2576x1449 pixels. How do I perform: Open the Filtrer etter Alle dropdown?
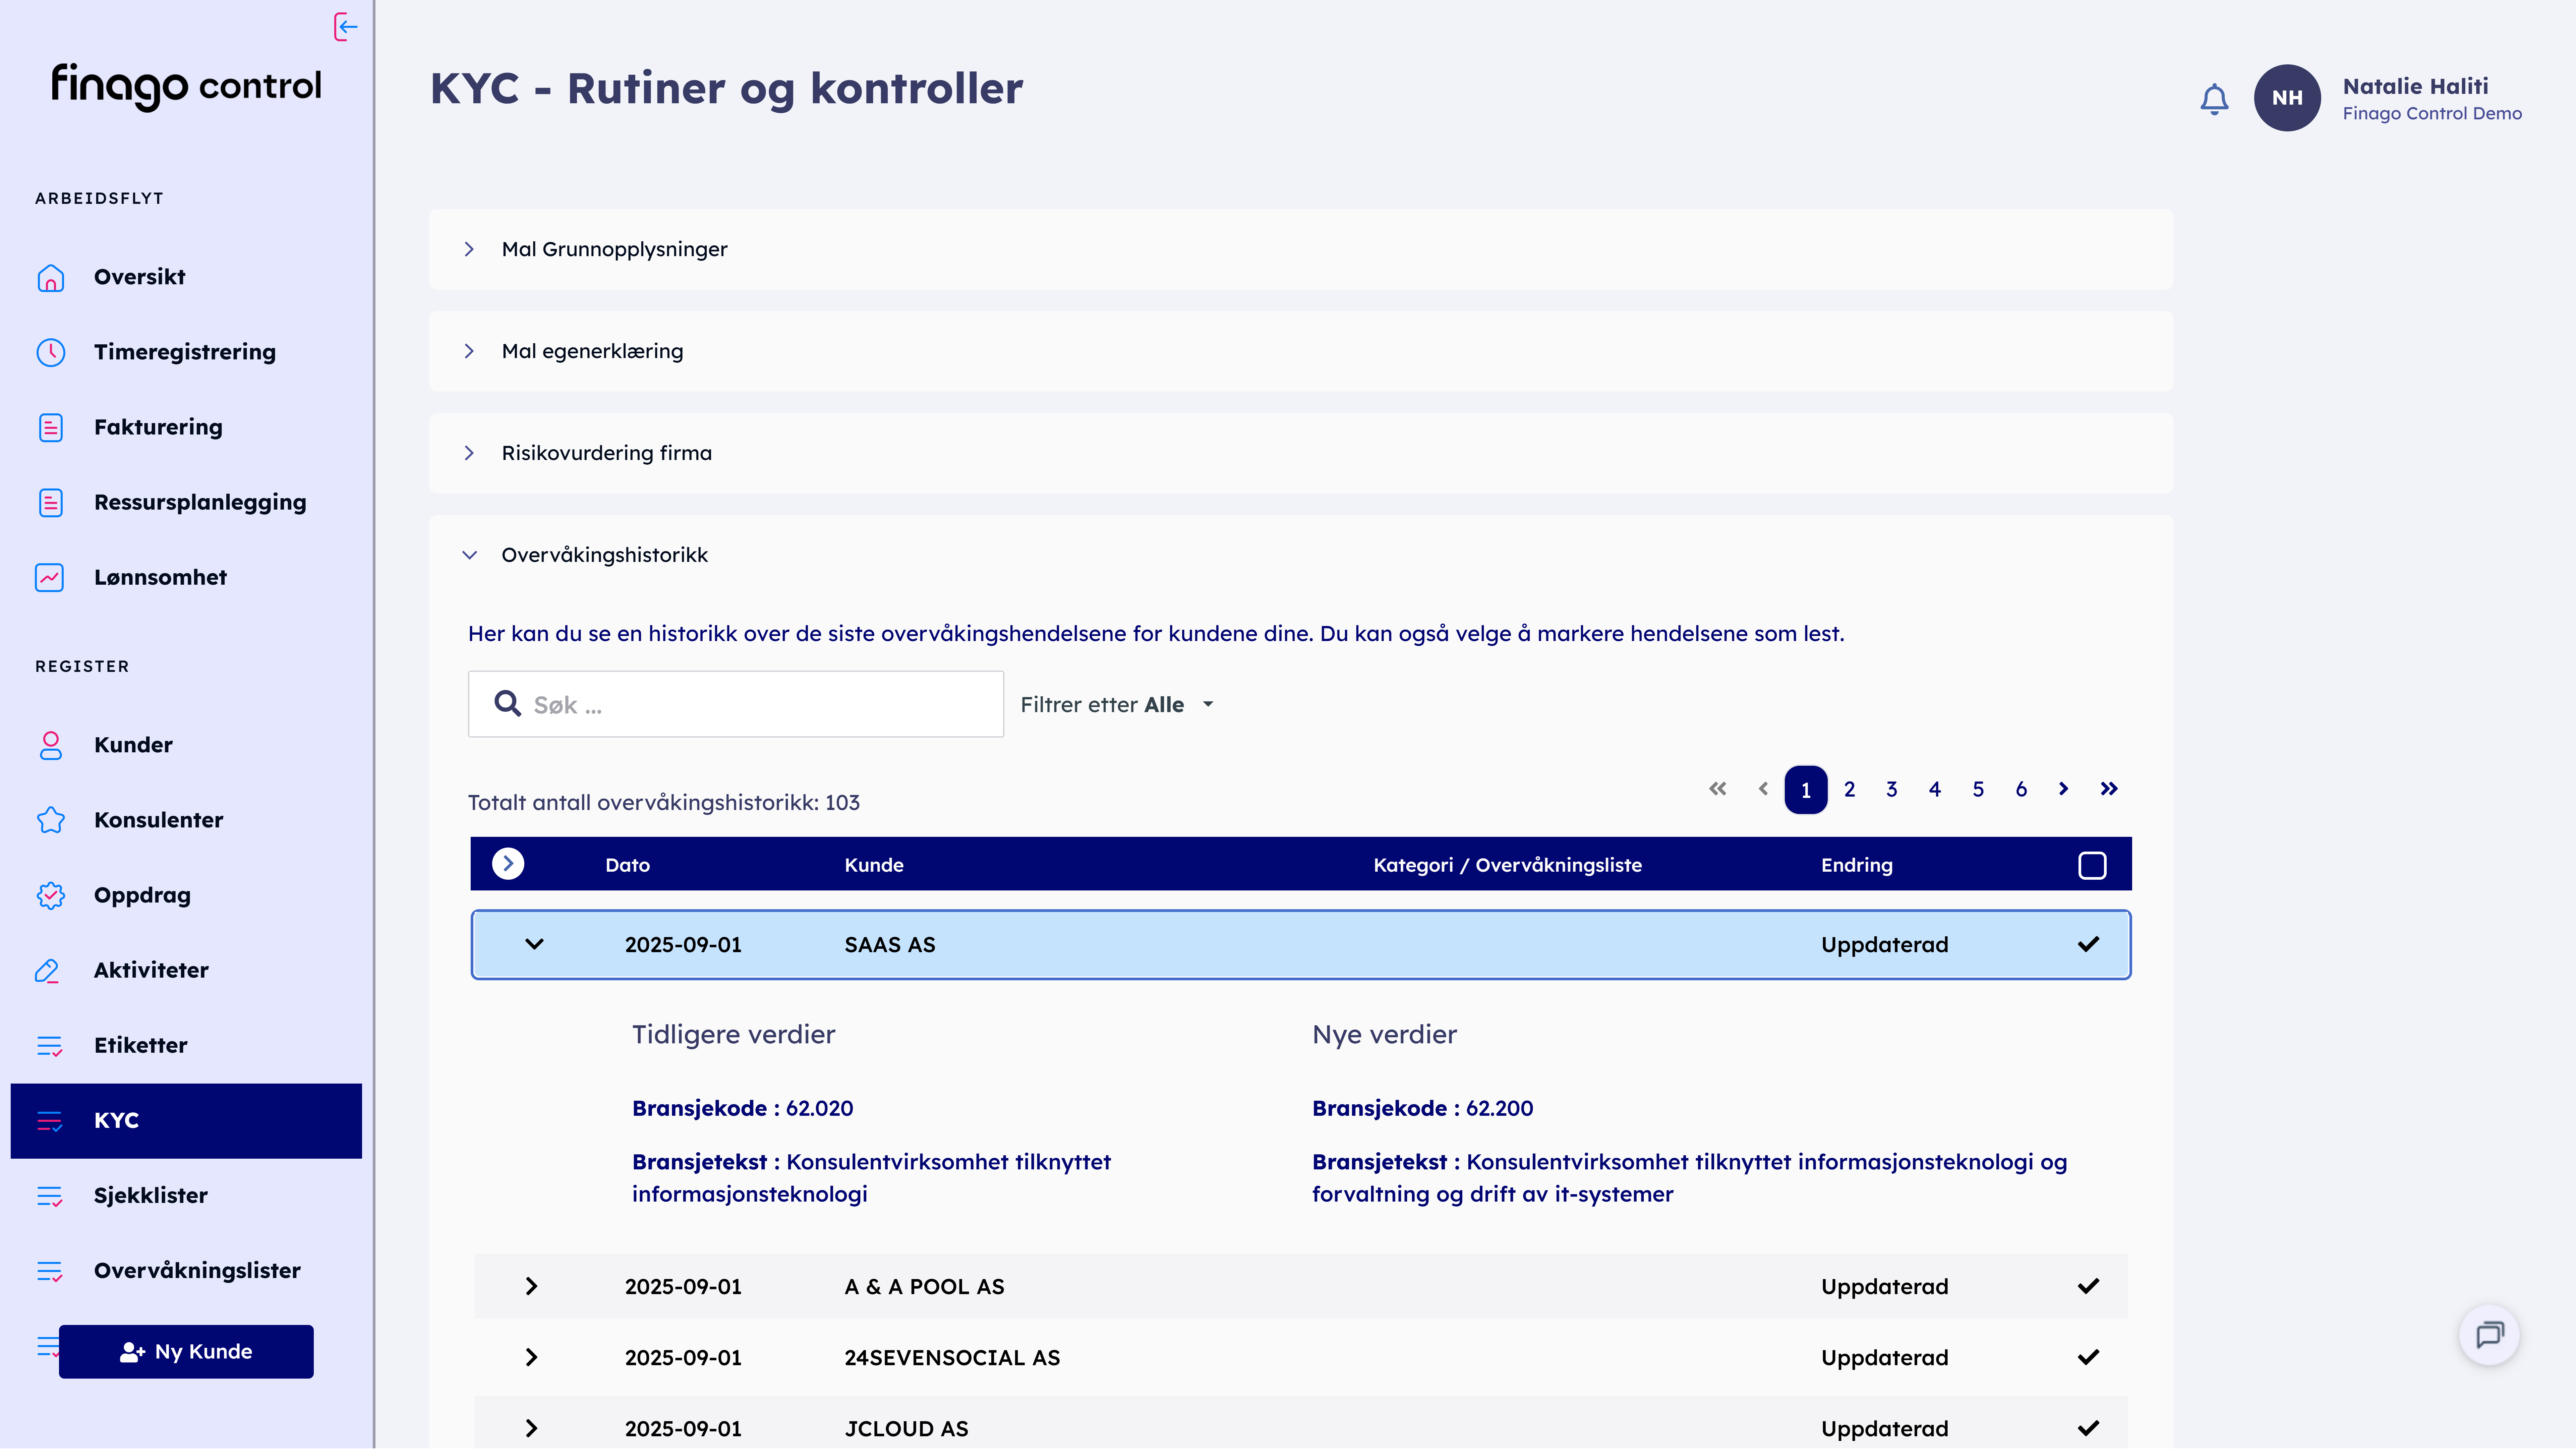pyautogui.click(x=1117, y=704)
